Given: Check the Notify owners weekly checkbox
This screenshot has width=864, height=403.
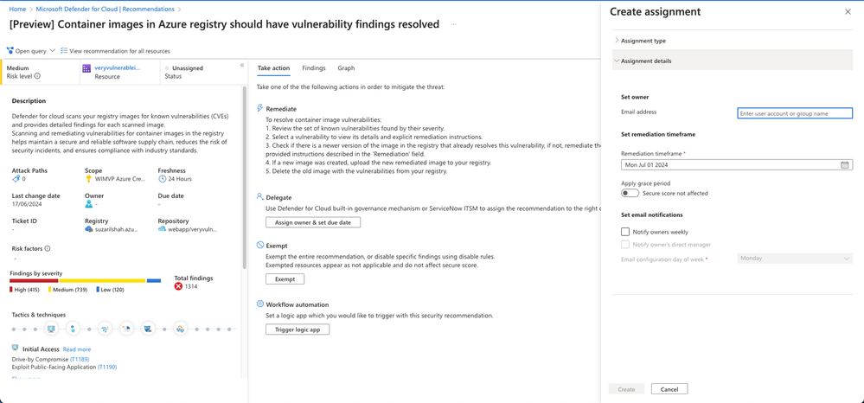Looking at the screenshot, I should tap(625, 232).
